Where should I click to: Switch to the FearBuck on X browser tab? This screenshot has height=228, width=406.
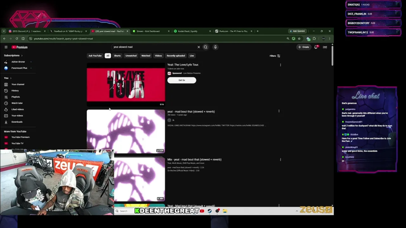click(68, 31)
